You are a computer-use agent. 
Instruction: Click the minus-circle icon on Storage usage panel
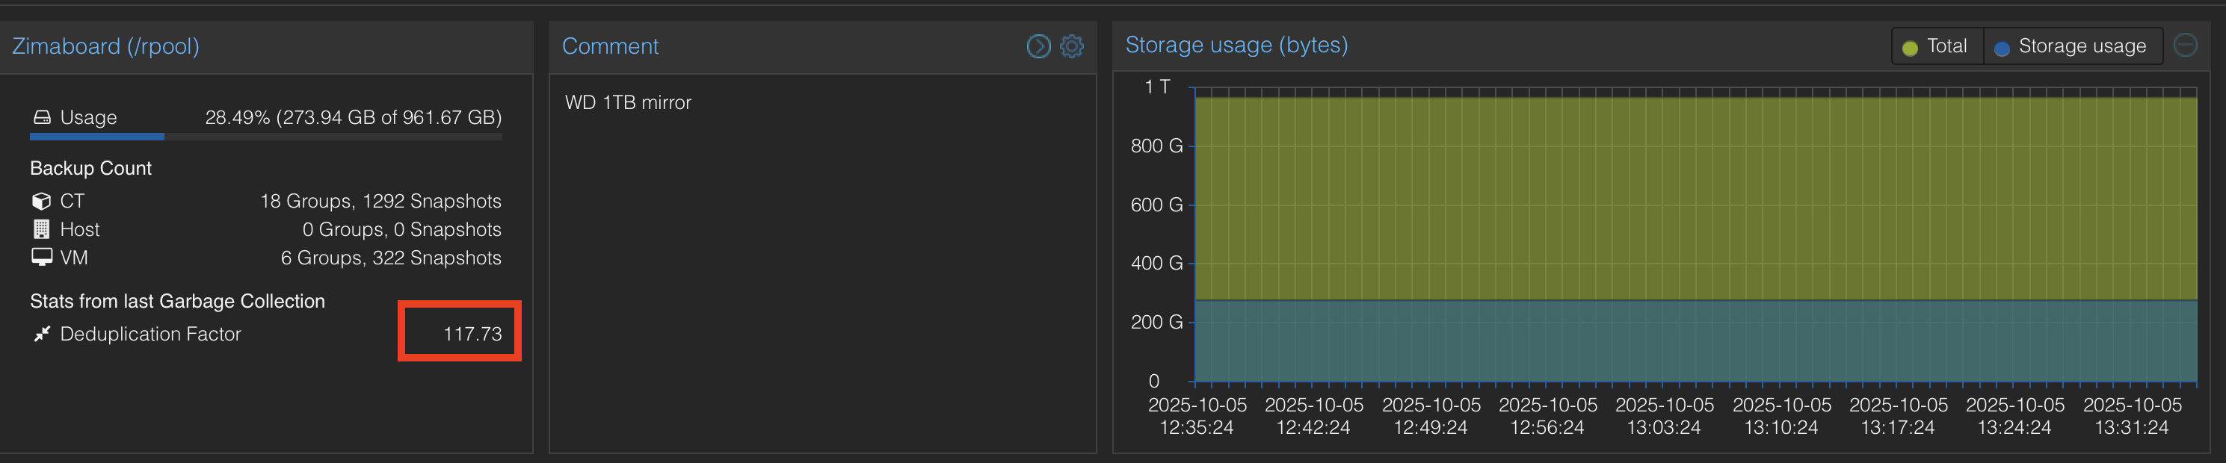[2186, 45]
